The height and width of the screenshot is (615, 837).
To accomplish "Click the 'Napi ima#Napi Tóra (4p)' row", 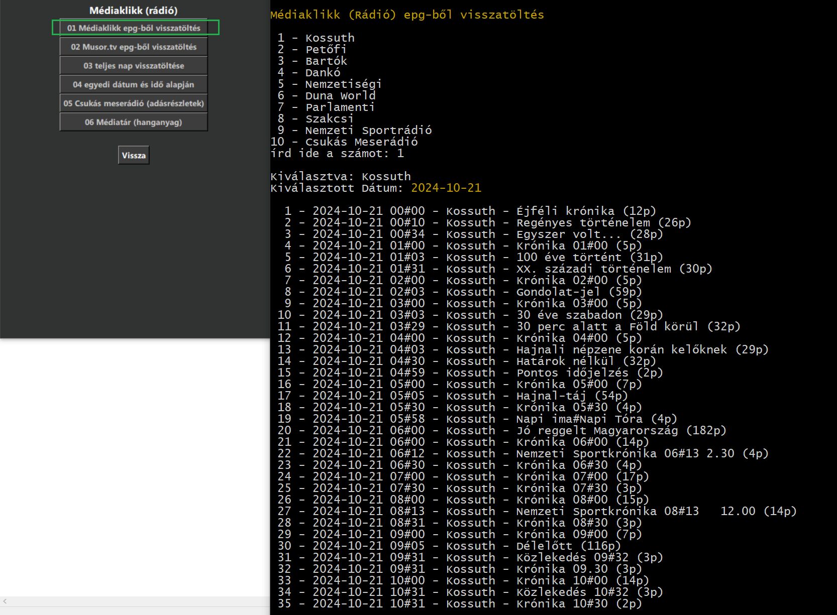I will pyautogui.click(x=477, y=419).
